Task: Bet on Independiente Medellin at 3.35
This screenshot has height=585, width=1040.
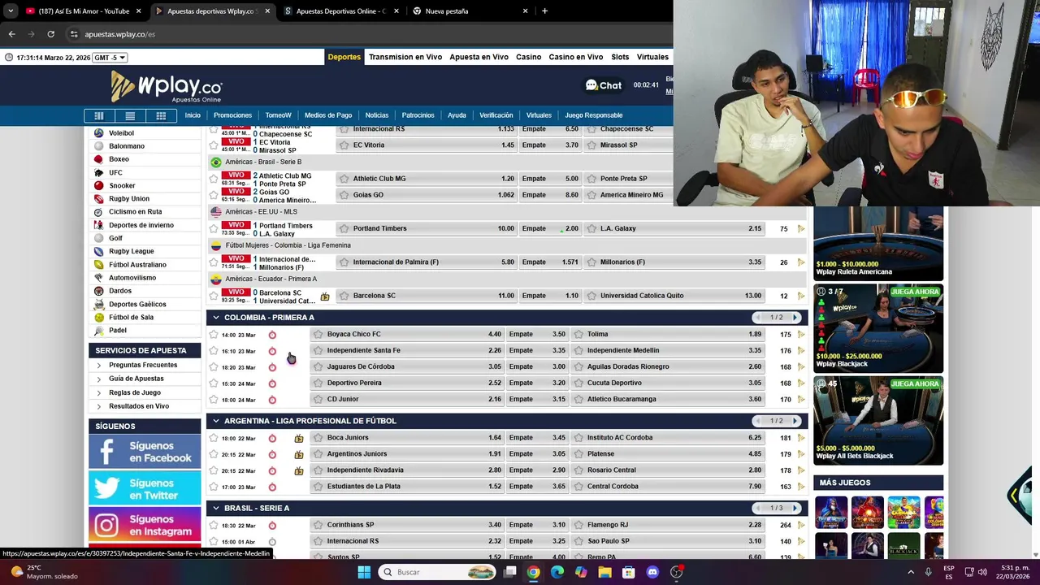Action: pos(668,350)
